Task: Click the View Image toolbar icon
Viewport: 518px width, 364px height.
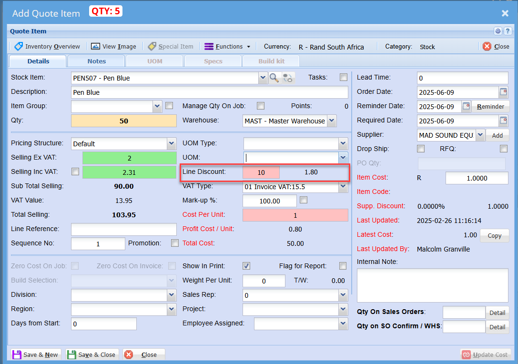Action: tap(95, 47)
